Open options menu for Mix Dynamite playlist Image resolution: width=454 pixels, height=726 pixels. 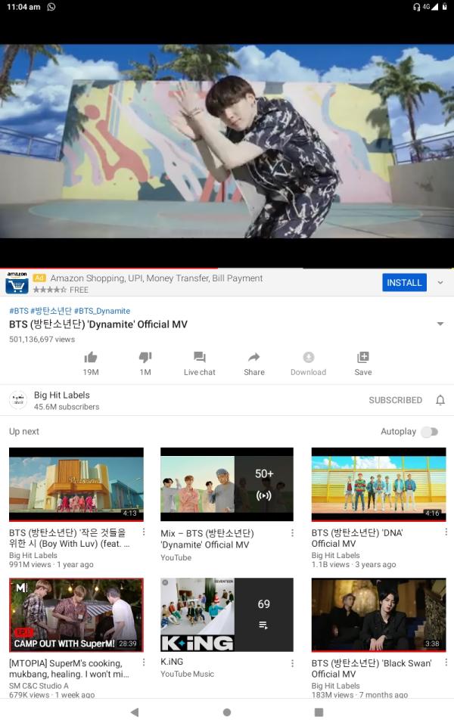(292, 533)
